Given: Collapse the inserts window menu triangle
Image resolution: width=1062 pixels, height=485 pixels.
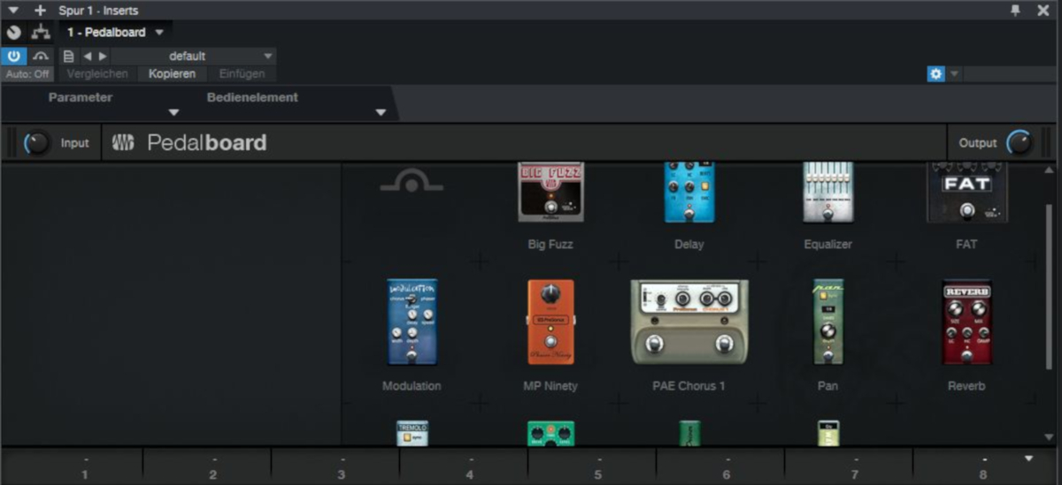Looking at the screenshot, I should tap(12, 10).
